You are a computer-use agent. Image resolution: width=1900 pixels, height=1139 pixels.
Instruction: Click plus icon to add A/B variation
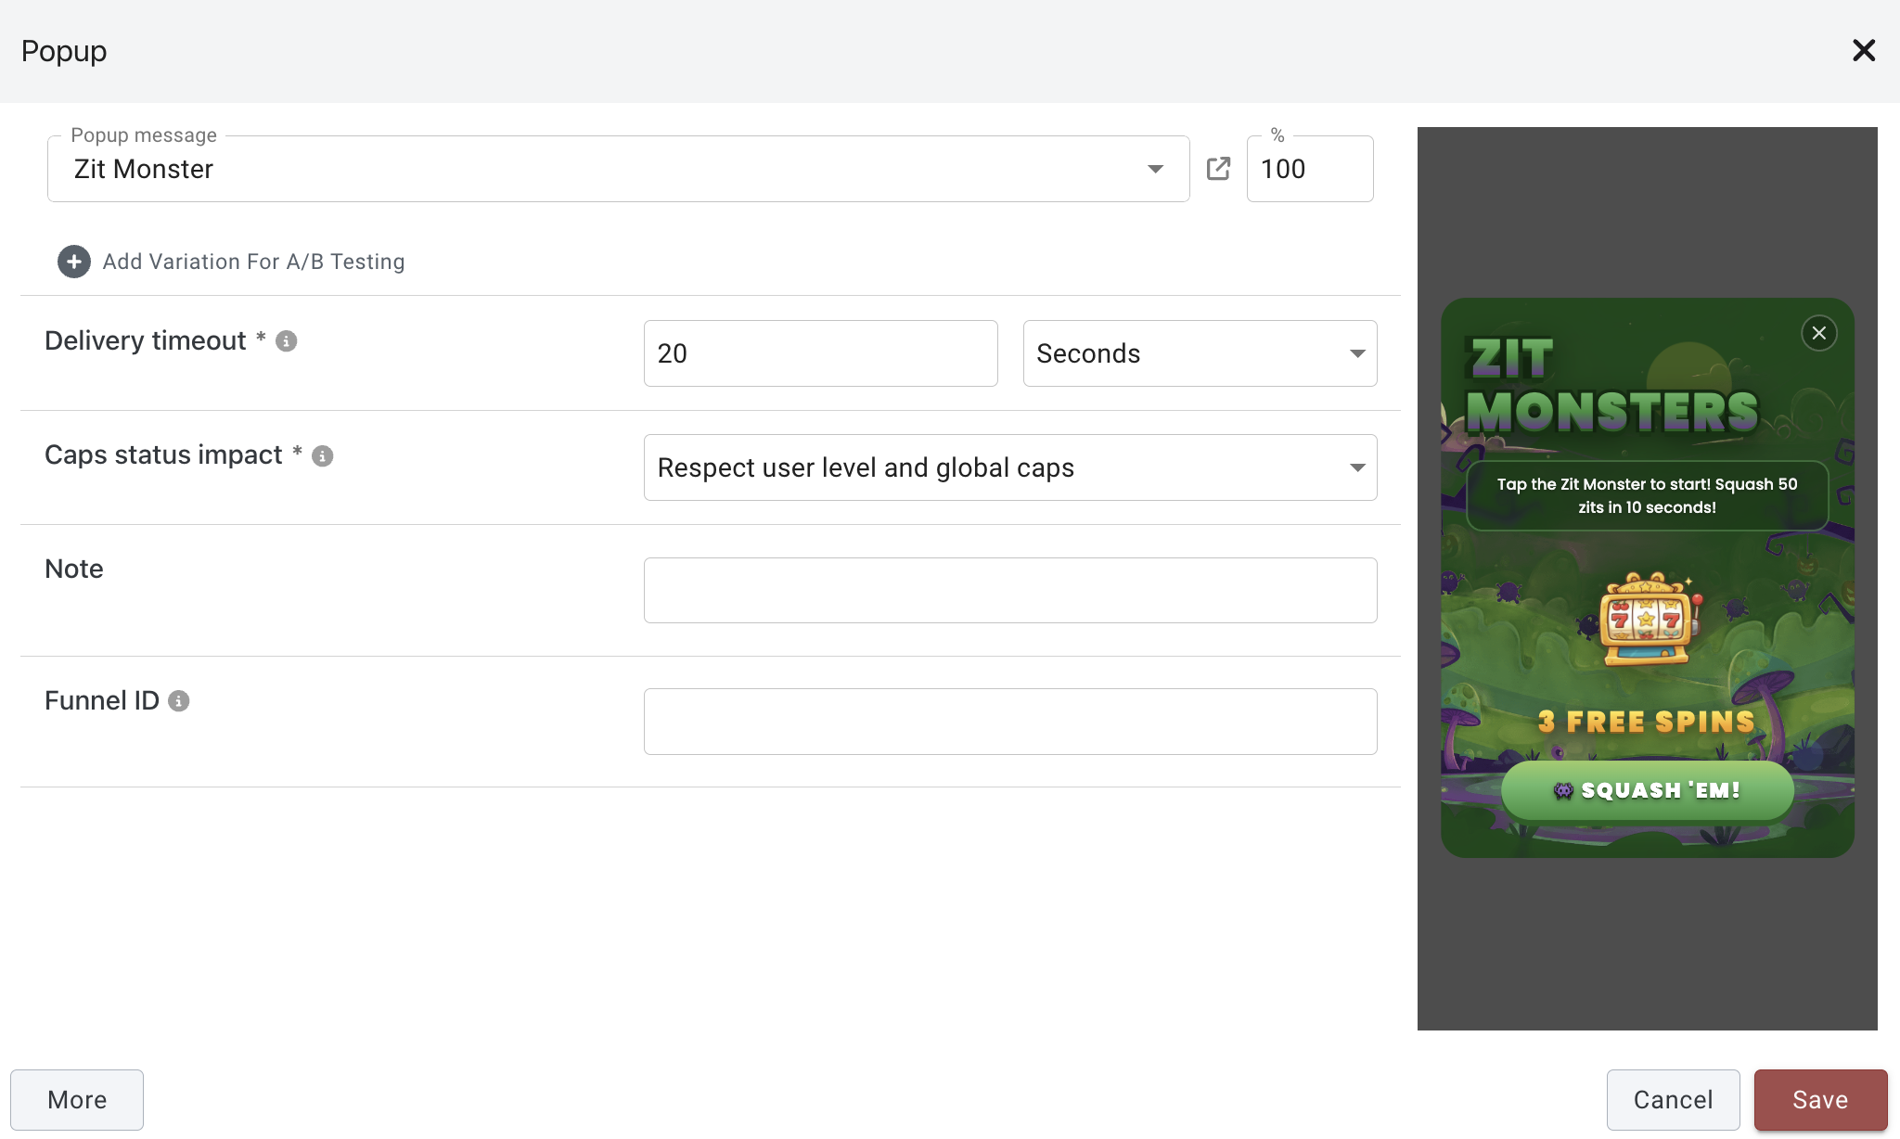[74, 262]
